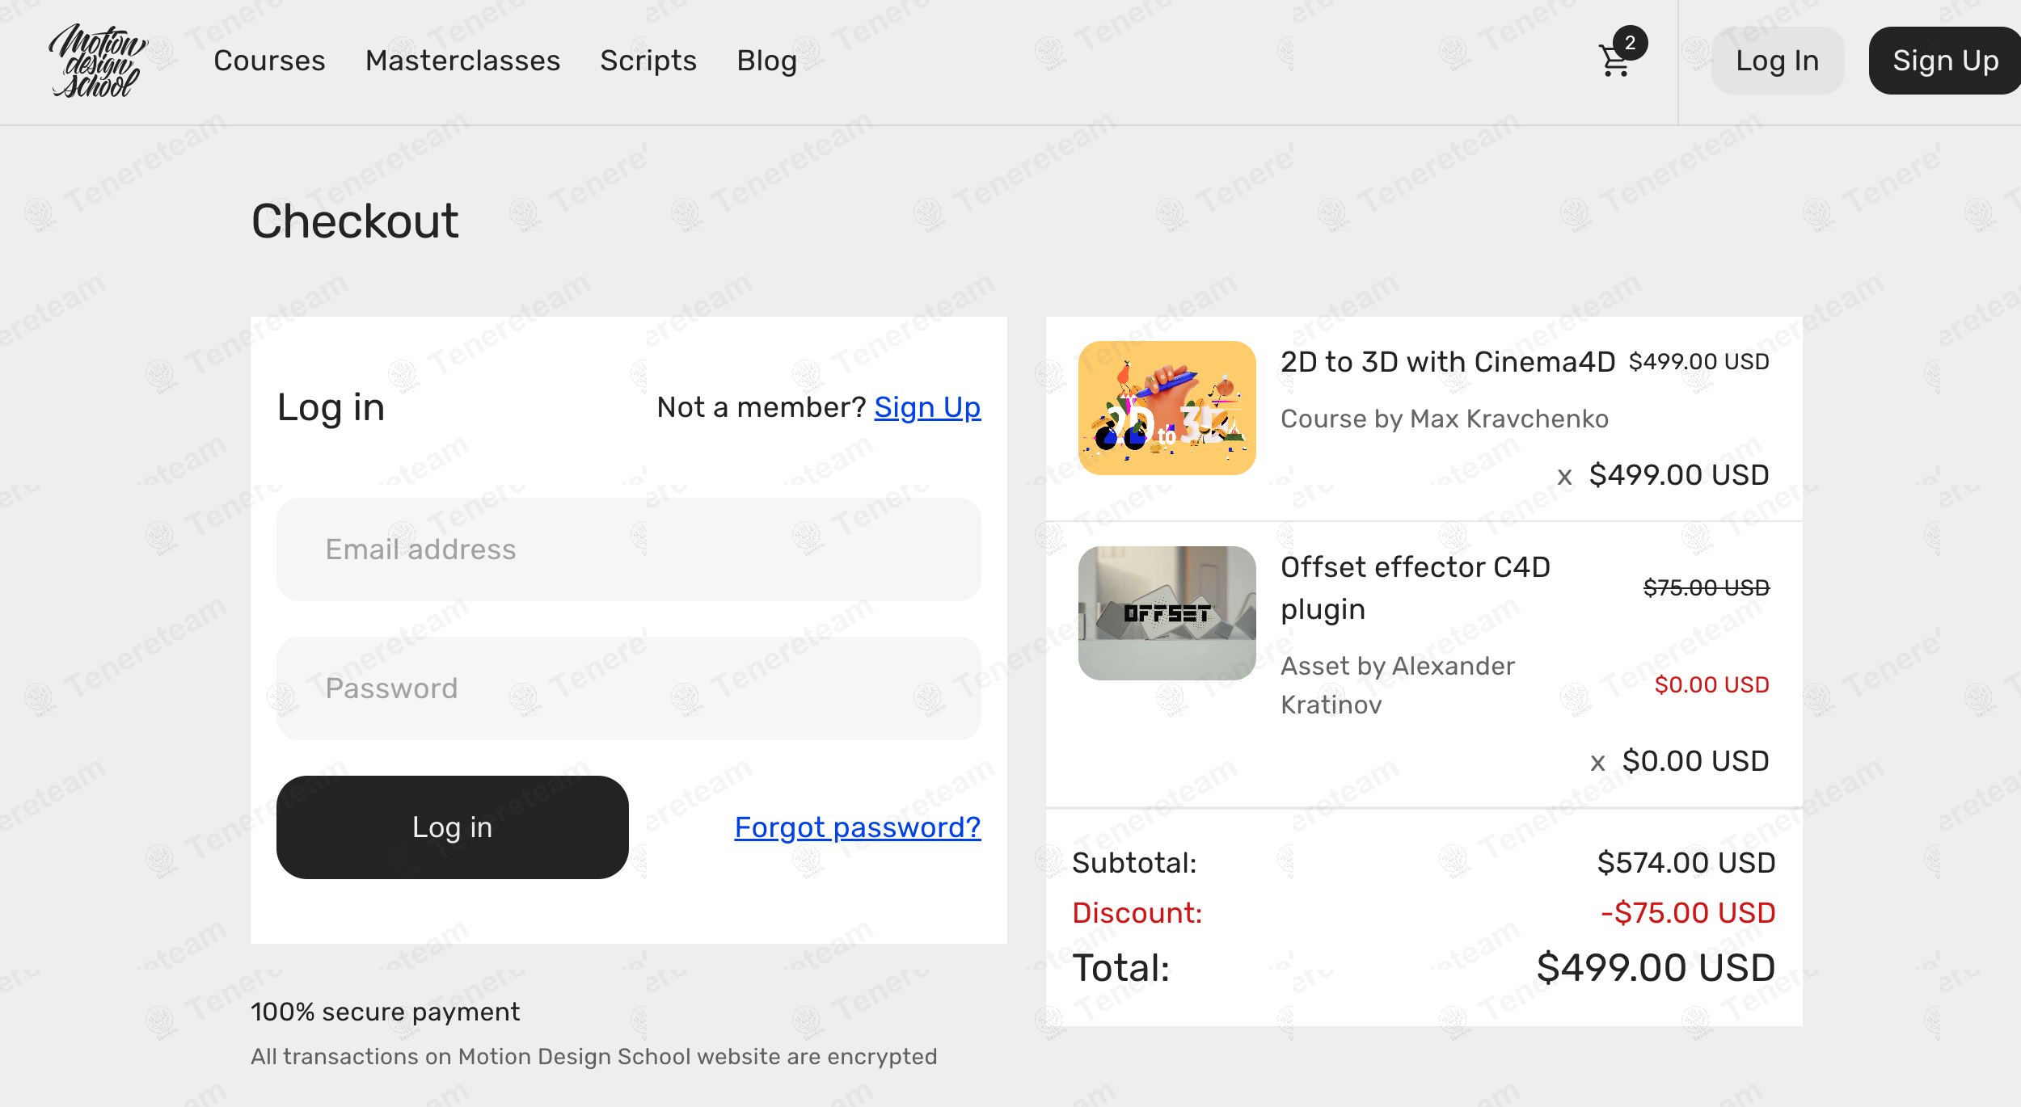Select the Scripts navigation link
The height and width of the screenshot is (1107, 2021).
coord(648,61)
